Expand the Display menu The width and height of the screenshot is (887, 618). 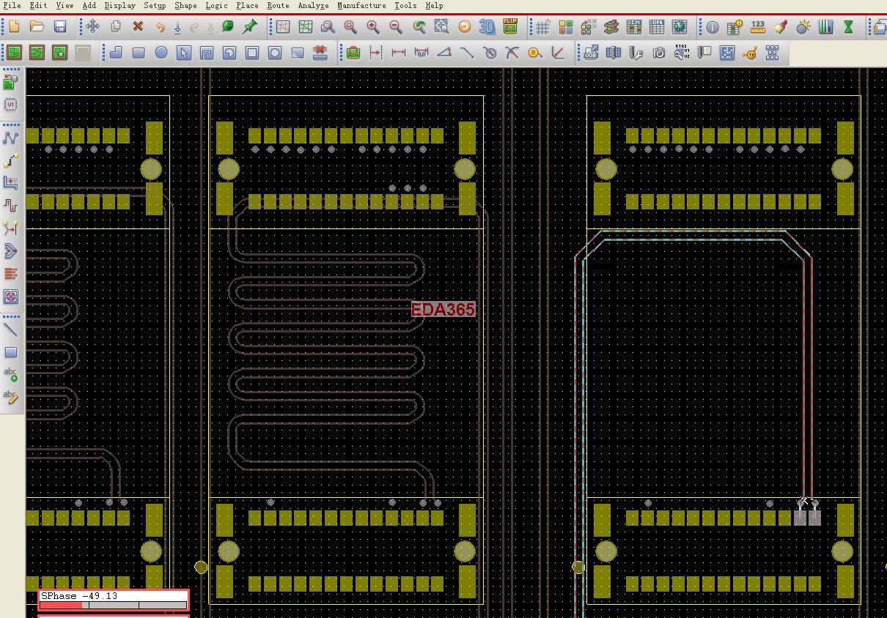119,5
